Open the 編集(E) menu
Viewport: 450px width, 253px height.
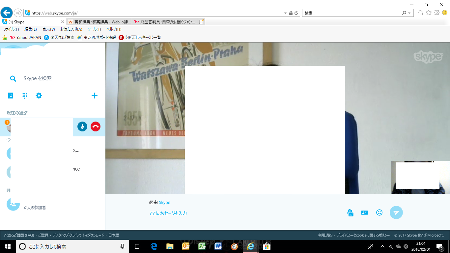31,29
